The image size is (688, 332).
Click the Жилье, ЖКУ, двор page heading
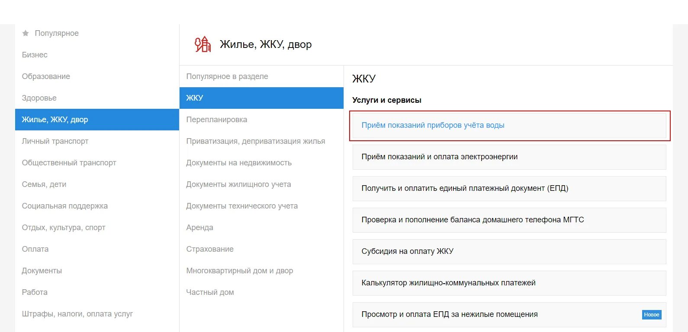tap(266, 44)
